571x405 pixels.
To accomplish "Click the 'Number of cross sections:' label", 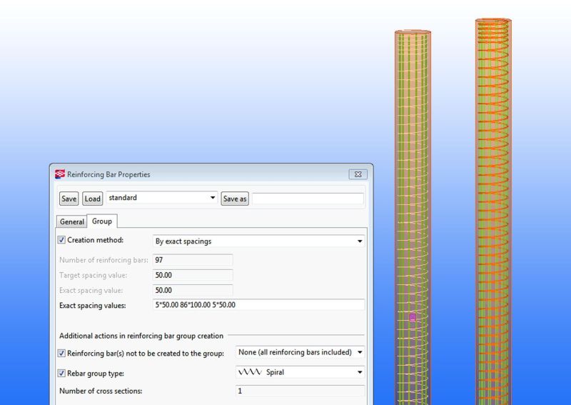I will [x=101, y=391].
